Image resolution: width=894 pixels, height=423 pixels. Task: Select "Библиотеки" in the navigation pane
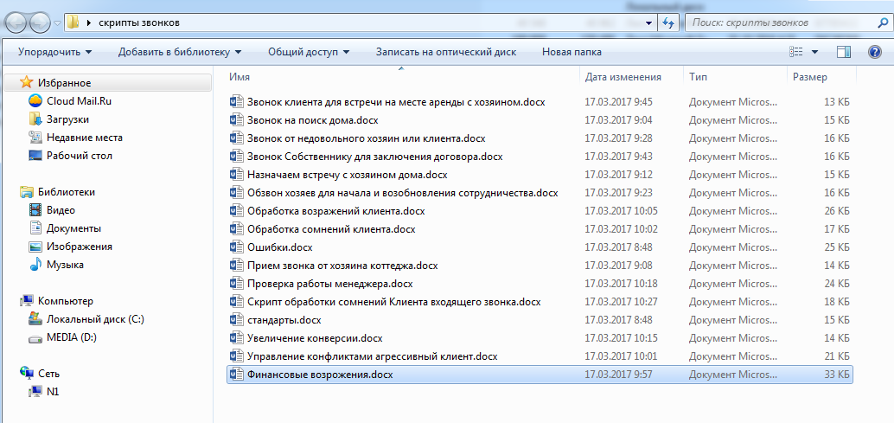[66, 192]
